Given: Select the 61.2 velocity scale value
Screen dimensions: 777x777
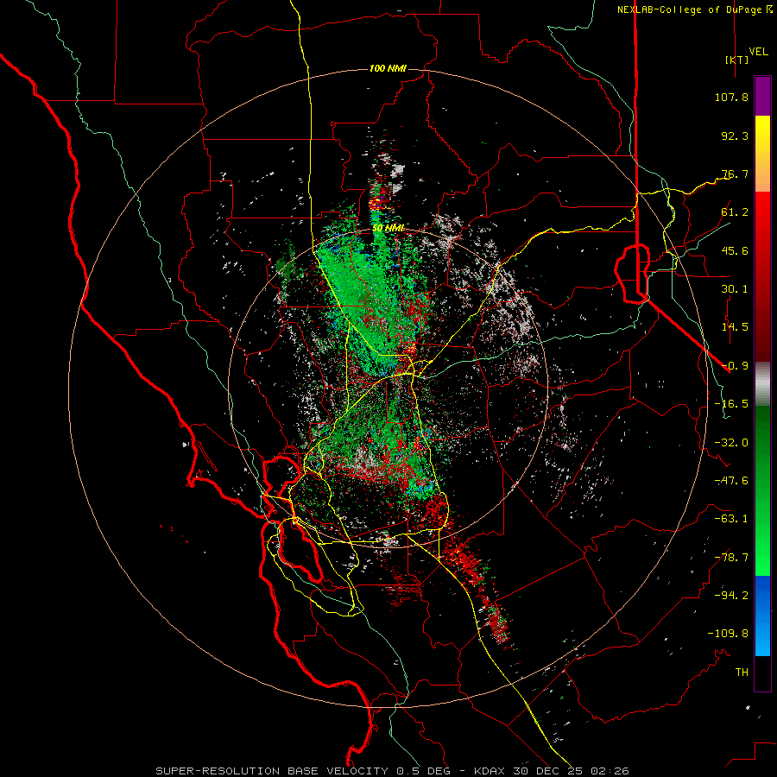Looking at the screenshot, I should (x=735, y=212).
